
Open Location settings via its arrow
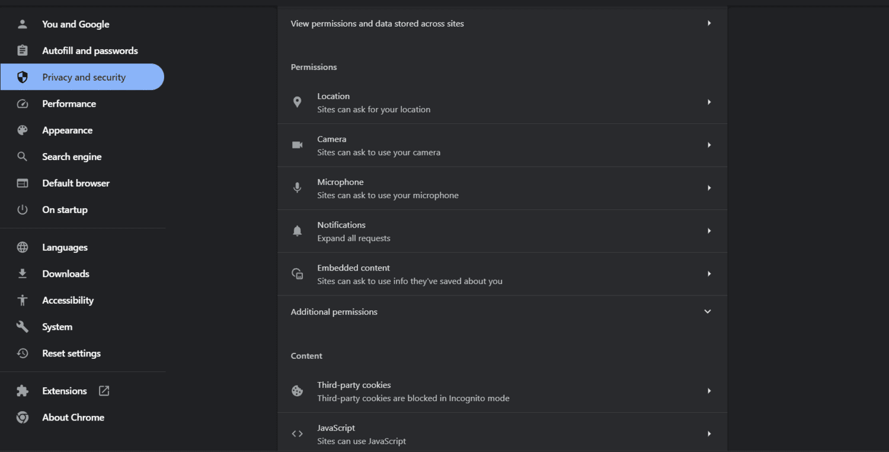click(709, 102)
